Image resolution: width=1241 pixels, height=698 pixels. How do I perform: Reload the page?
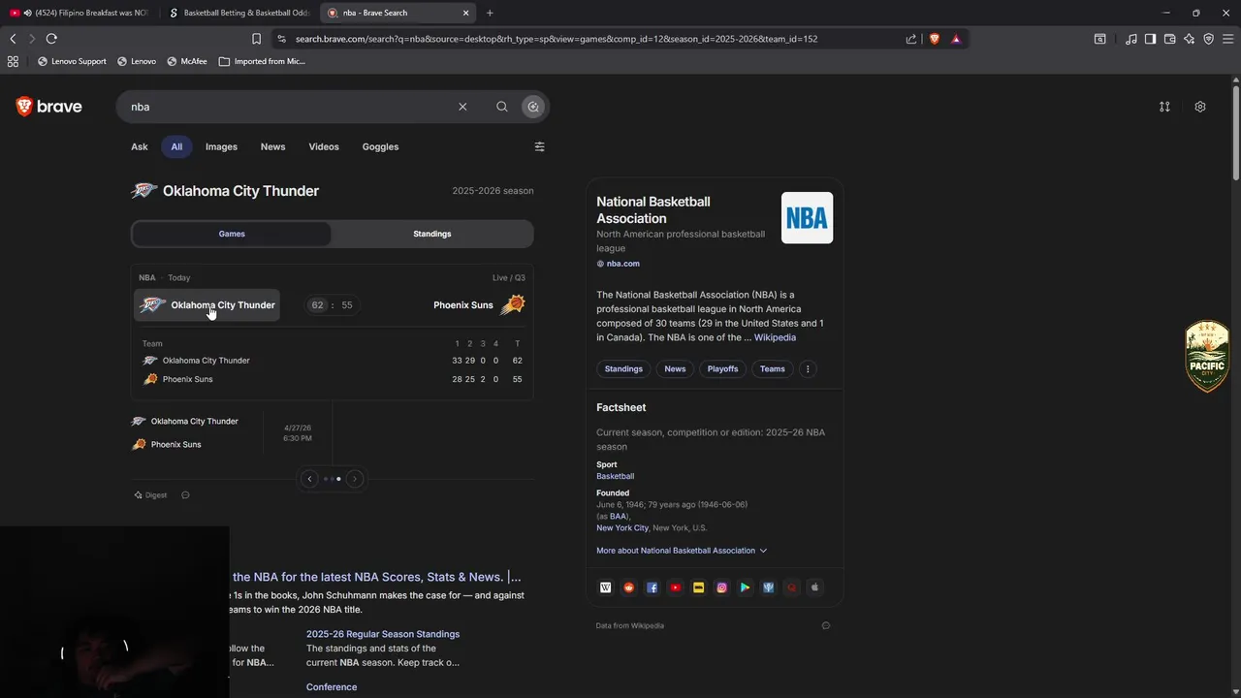click(51, 39)
